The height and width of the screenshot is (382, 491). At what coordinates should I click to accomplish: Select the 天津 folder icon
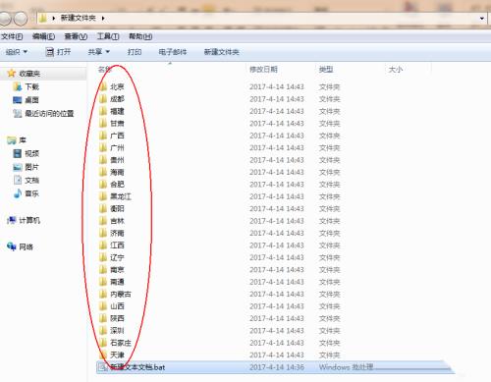103,355
